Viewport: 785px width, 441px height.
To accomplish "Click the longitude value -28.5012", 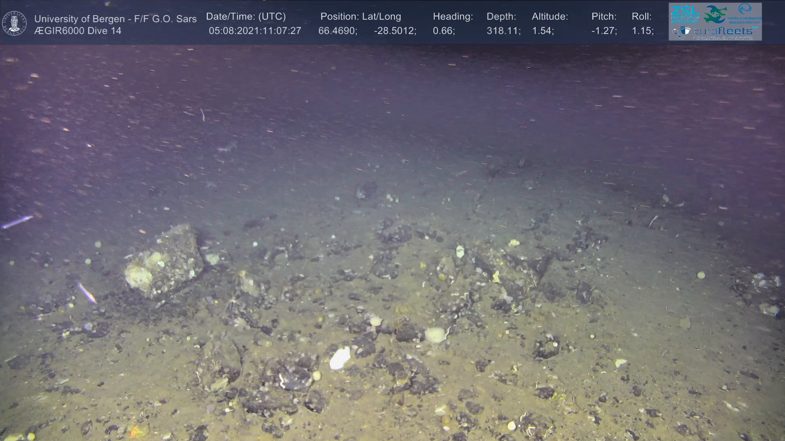I will pyautogui.click(x=395, y=31).
